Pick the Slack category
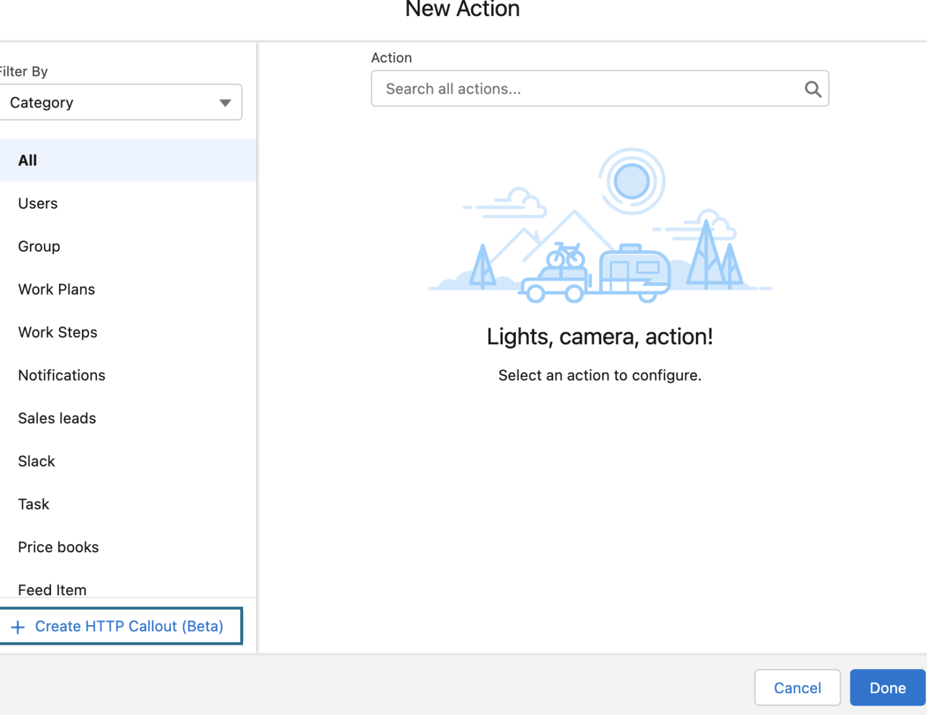 [x=127, y=461]
